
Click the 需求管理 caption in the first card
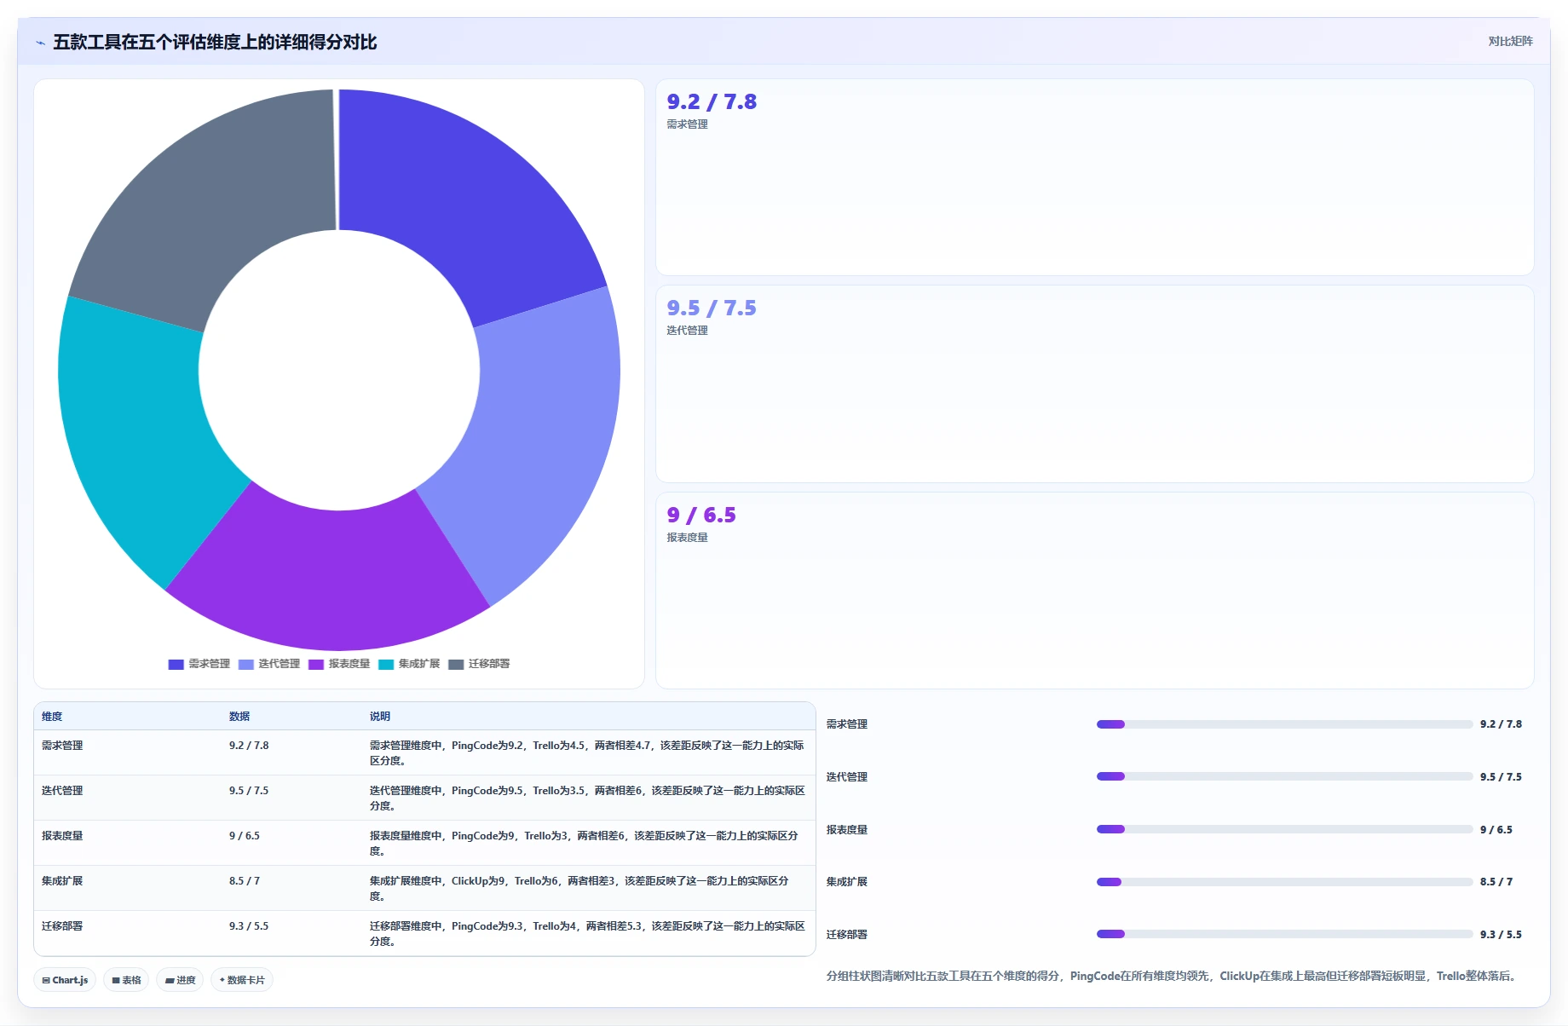(687, 124)
